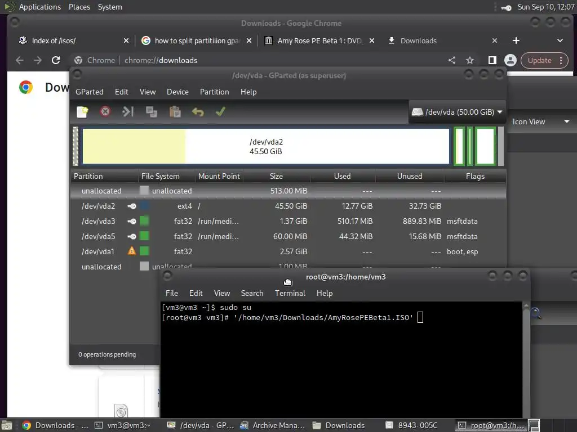Open the GParted menu
The image size is (577, 432).
coord(90,92)
